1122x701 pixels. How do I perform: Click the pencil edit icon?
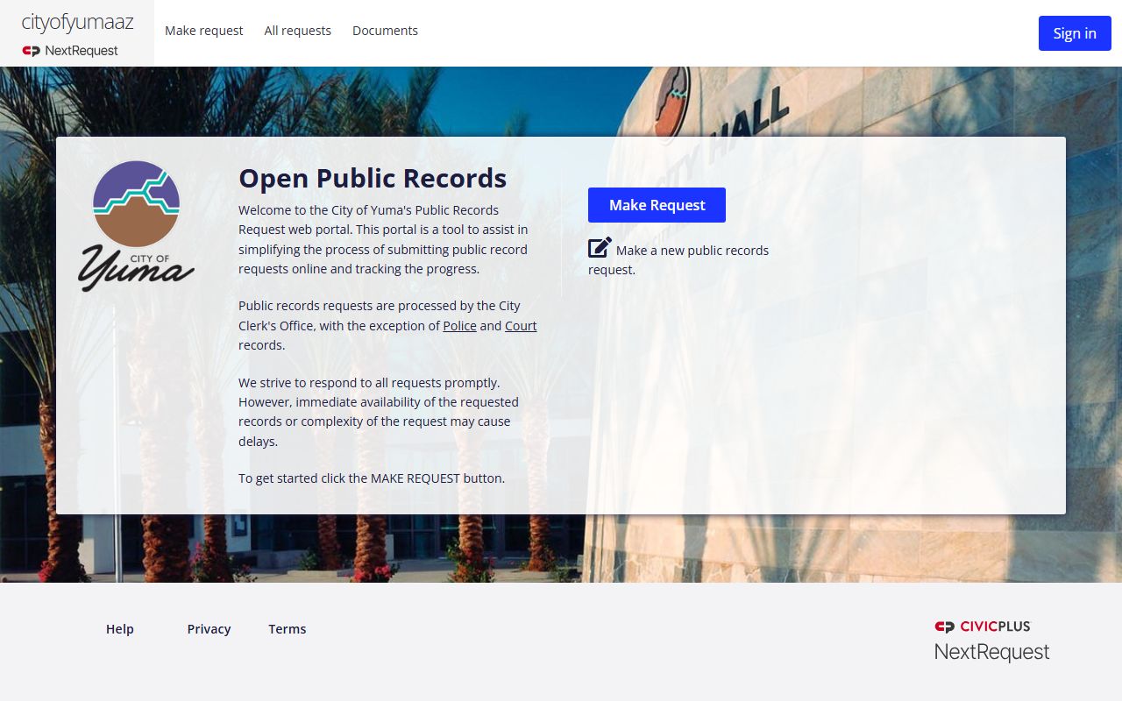pyautogui.click(x=600, y=248)
